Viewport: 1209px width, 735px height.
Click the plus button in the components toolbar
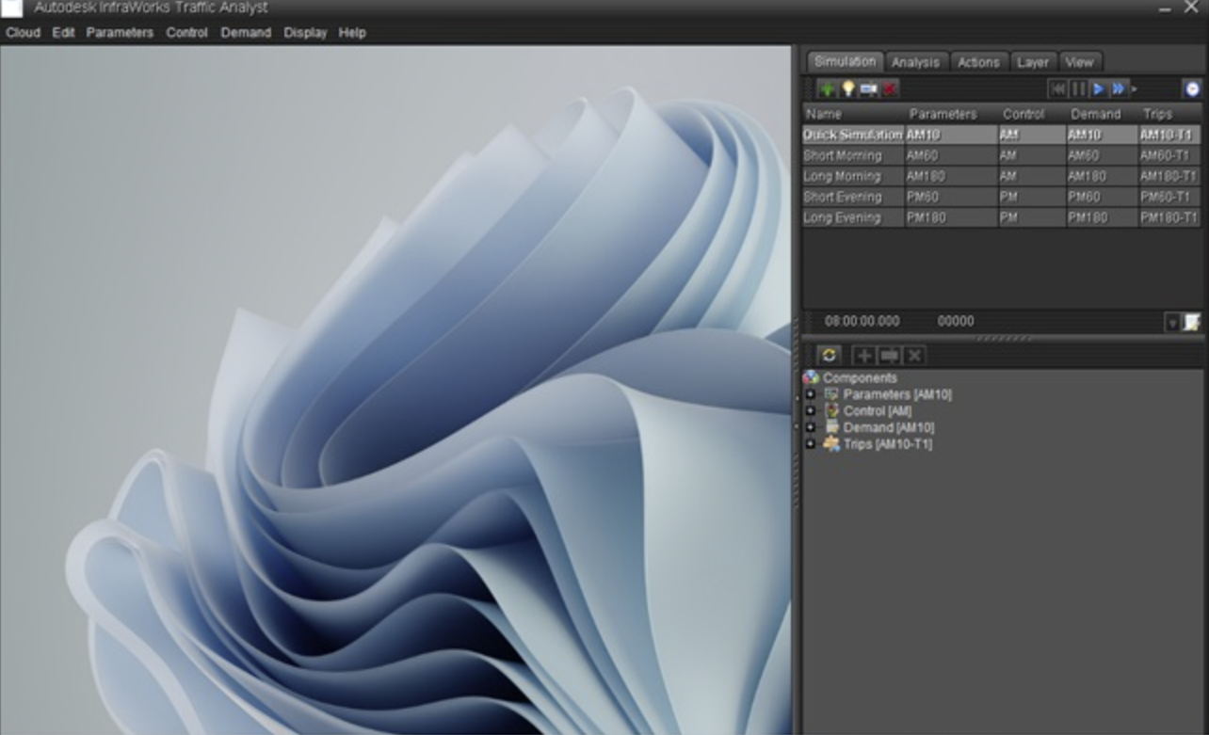click(x=863, y=355)
